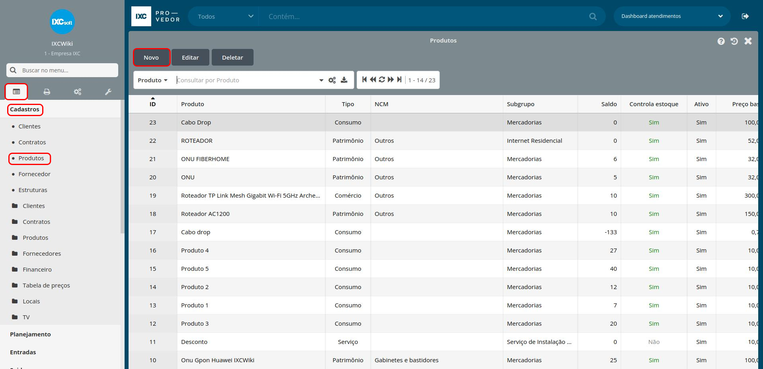Screen dimensions: 763x369
Task: Select the Roteador AC1200 row
Action: [443, 214]
